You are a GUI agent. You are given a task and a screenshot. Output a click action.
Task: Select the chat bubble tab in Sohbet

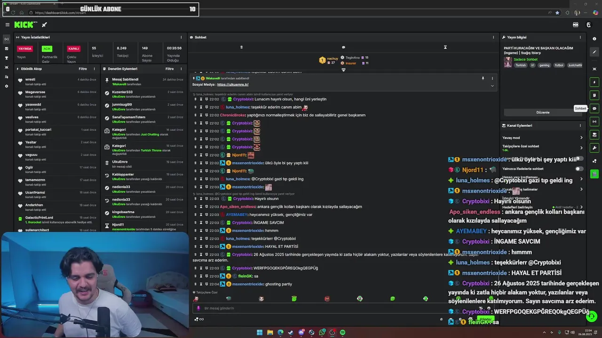343,47
